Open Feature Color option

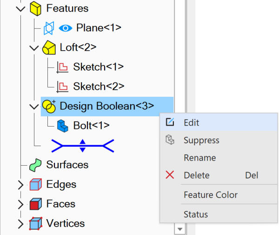point(210,195)
